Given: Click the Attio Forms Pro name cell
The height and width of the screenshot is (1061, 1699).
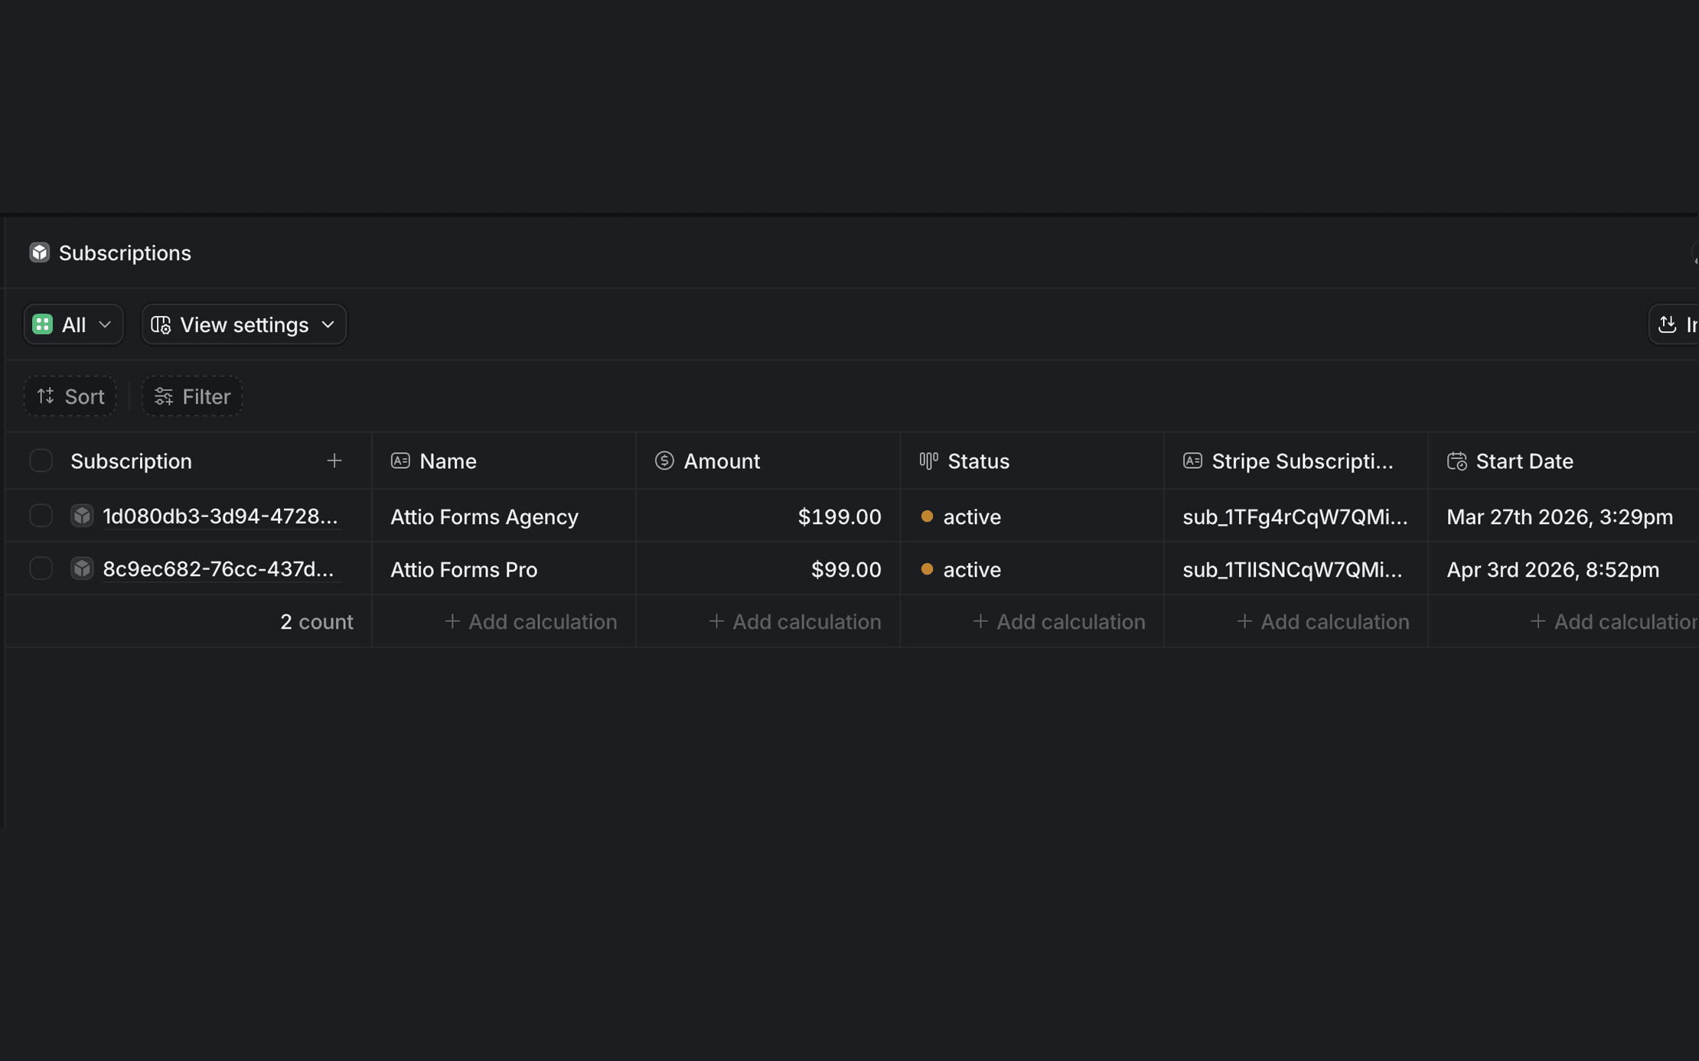Looking at the screenshot, I should click(504, 569).
